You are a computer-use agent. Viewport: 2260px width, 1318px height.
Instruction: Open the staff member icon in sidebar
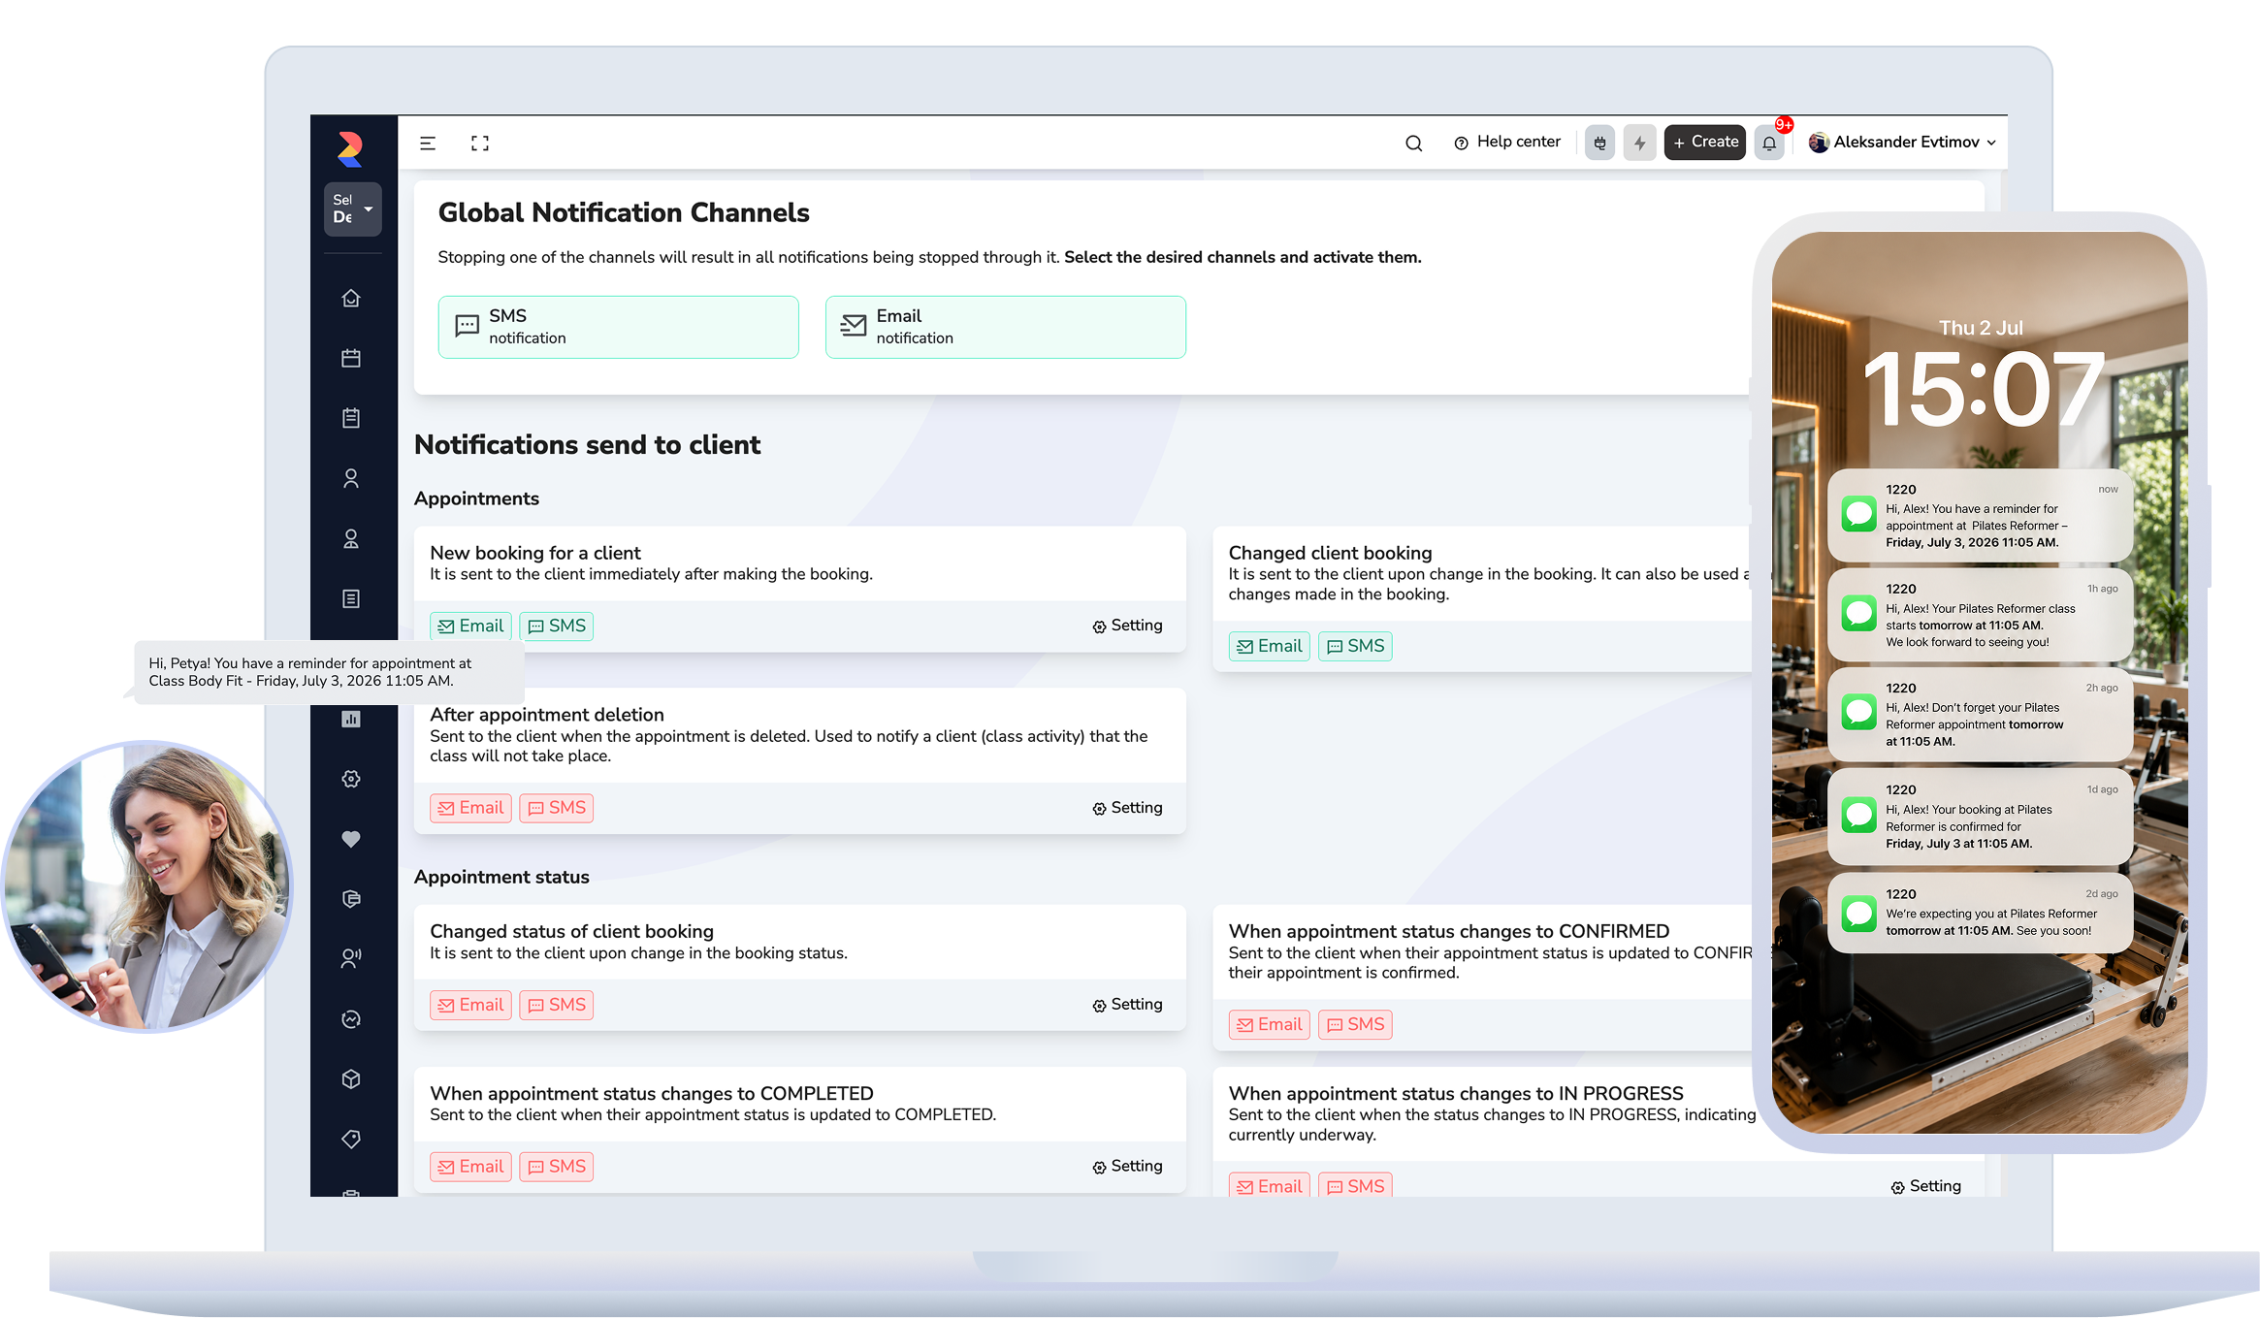351,538
